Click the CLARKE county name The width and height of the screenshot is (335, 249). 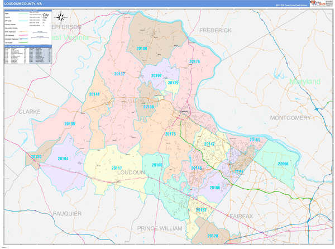30,112
